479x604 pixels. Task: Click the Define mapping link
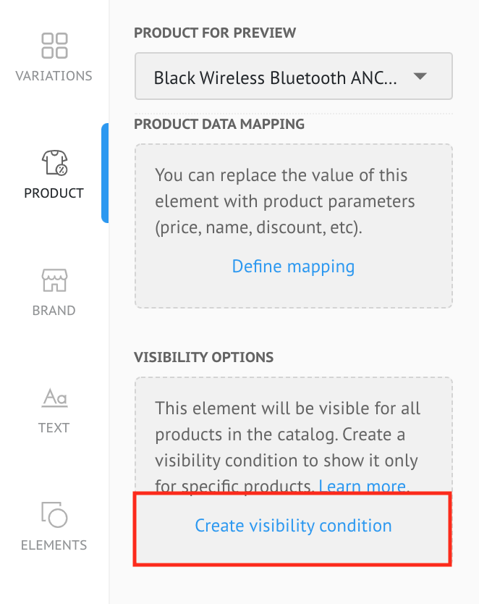point(293,267)
